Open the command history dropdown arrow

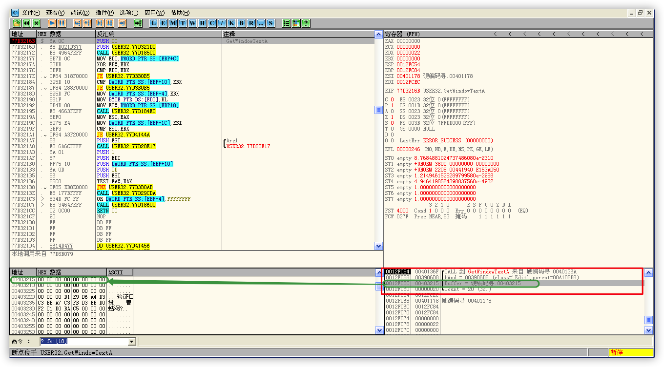pyautogui.click(x=131, y=342)
